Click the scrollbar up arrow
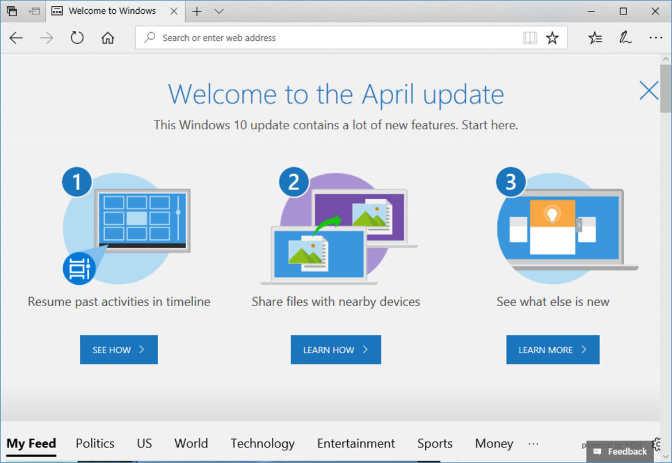Screen dimensions: 672x463 coord(666,59)
